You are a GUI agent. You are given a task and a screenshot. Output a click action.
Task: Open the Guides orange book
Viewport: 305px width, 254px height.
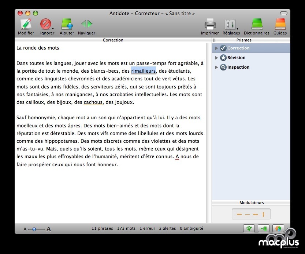(x=280, y=24)
